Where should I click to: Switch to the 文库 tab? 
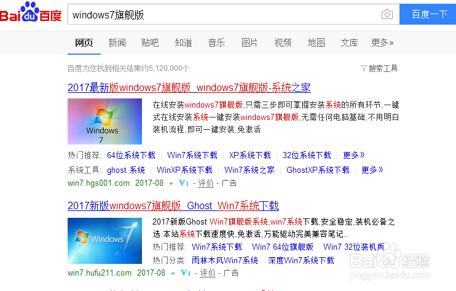point(349,43)
